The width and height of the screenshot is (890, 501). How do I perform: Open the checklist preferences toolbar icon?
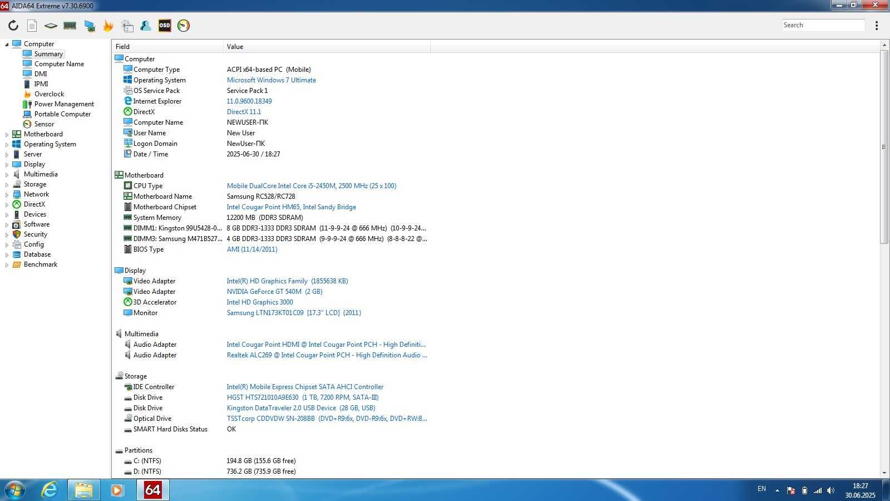coord(127,26)
